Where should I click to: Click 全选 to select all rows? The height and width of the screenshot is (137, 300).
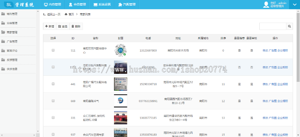(x=62, y=26)
